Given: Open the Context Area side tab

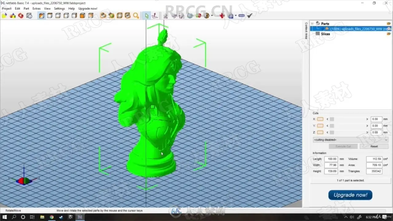Looking at the screenshot, I should point(306,30).
